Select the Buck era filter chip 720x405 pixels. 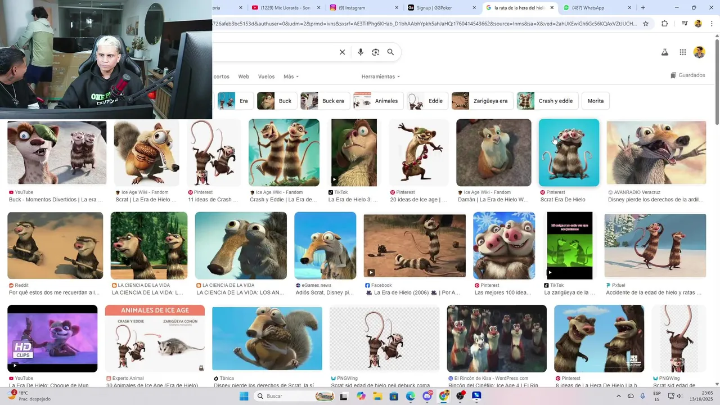tap(325, 101)
